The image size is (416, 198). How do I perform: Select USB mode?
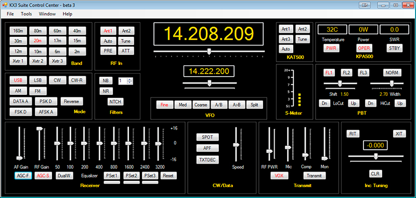(18, 80)
